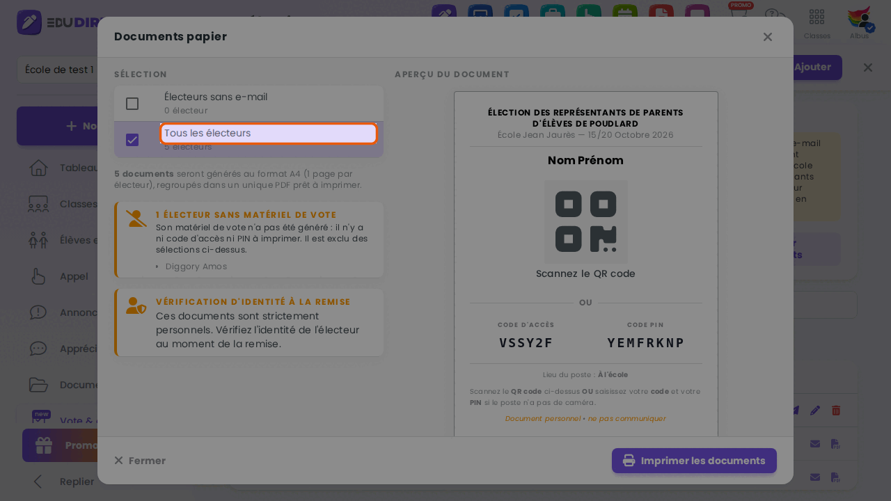Open Tableau home icon in sidebar
The height and width of the screenshot is (501, 891).
(38, 168)
